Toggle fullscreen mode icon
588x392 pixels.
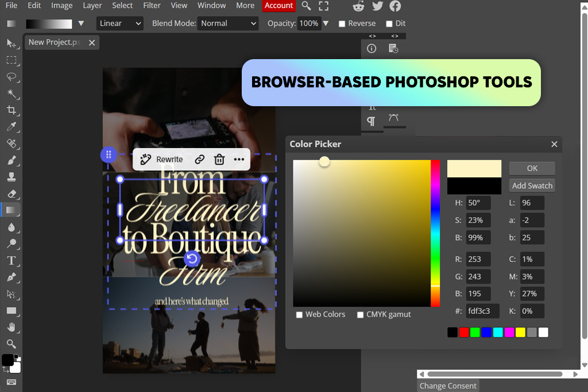(324, 6)
